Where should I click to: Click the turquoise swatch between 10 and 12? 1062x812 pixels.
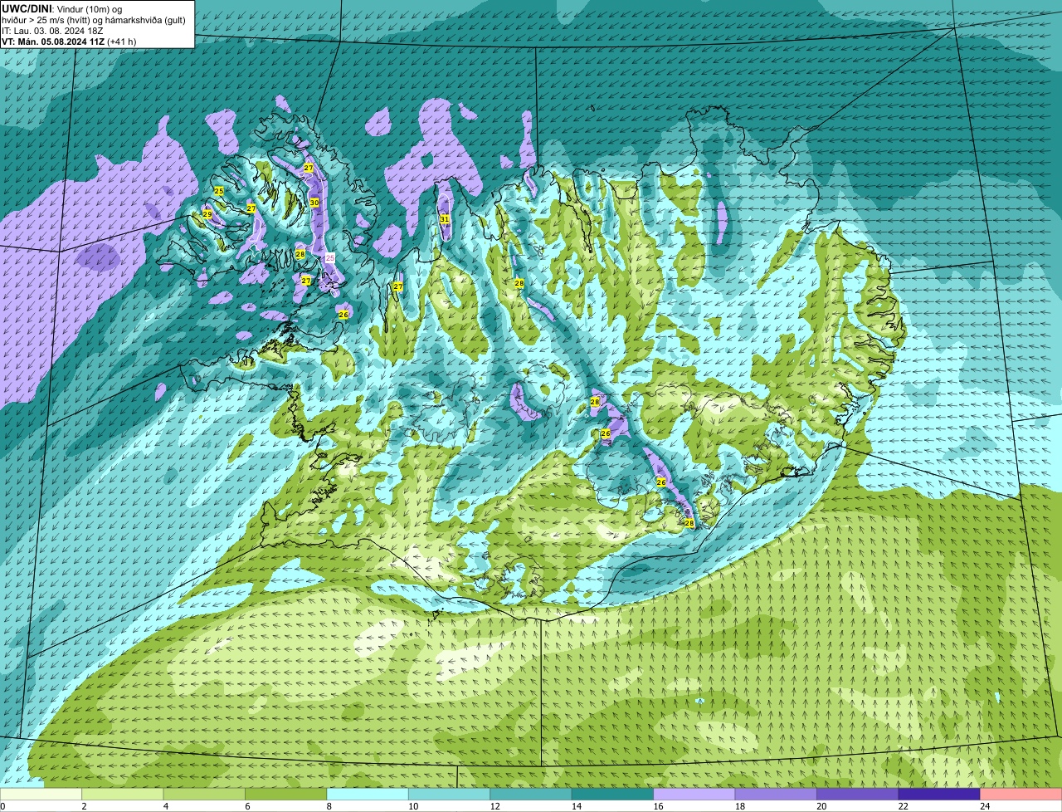click(x=450, y=795)
